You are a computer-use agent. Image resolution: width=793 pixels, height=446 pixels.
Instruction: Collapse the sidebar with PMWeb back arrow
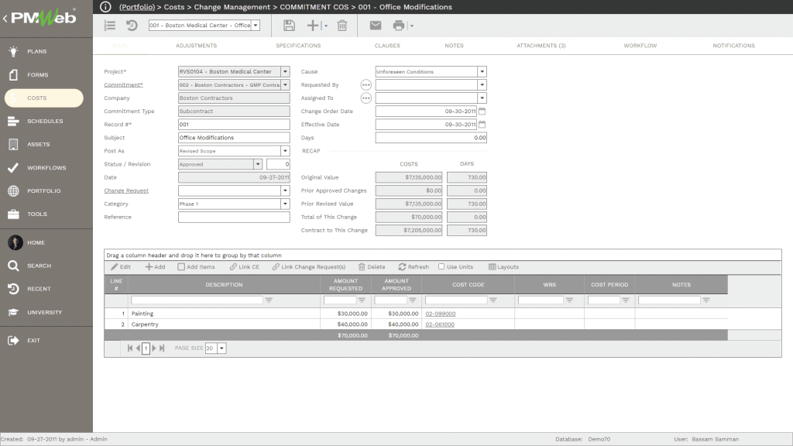click(x=5, y=19)
